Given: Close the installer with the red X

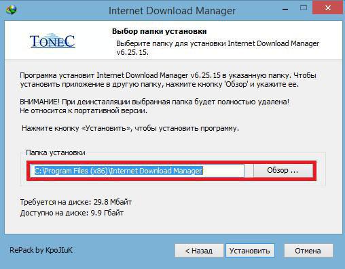Looking at the screenshot, I should [327, 8].
